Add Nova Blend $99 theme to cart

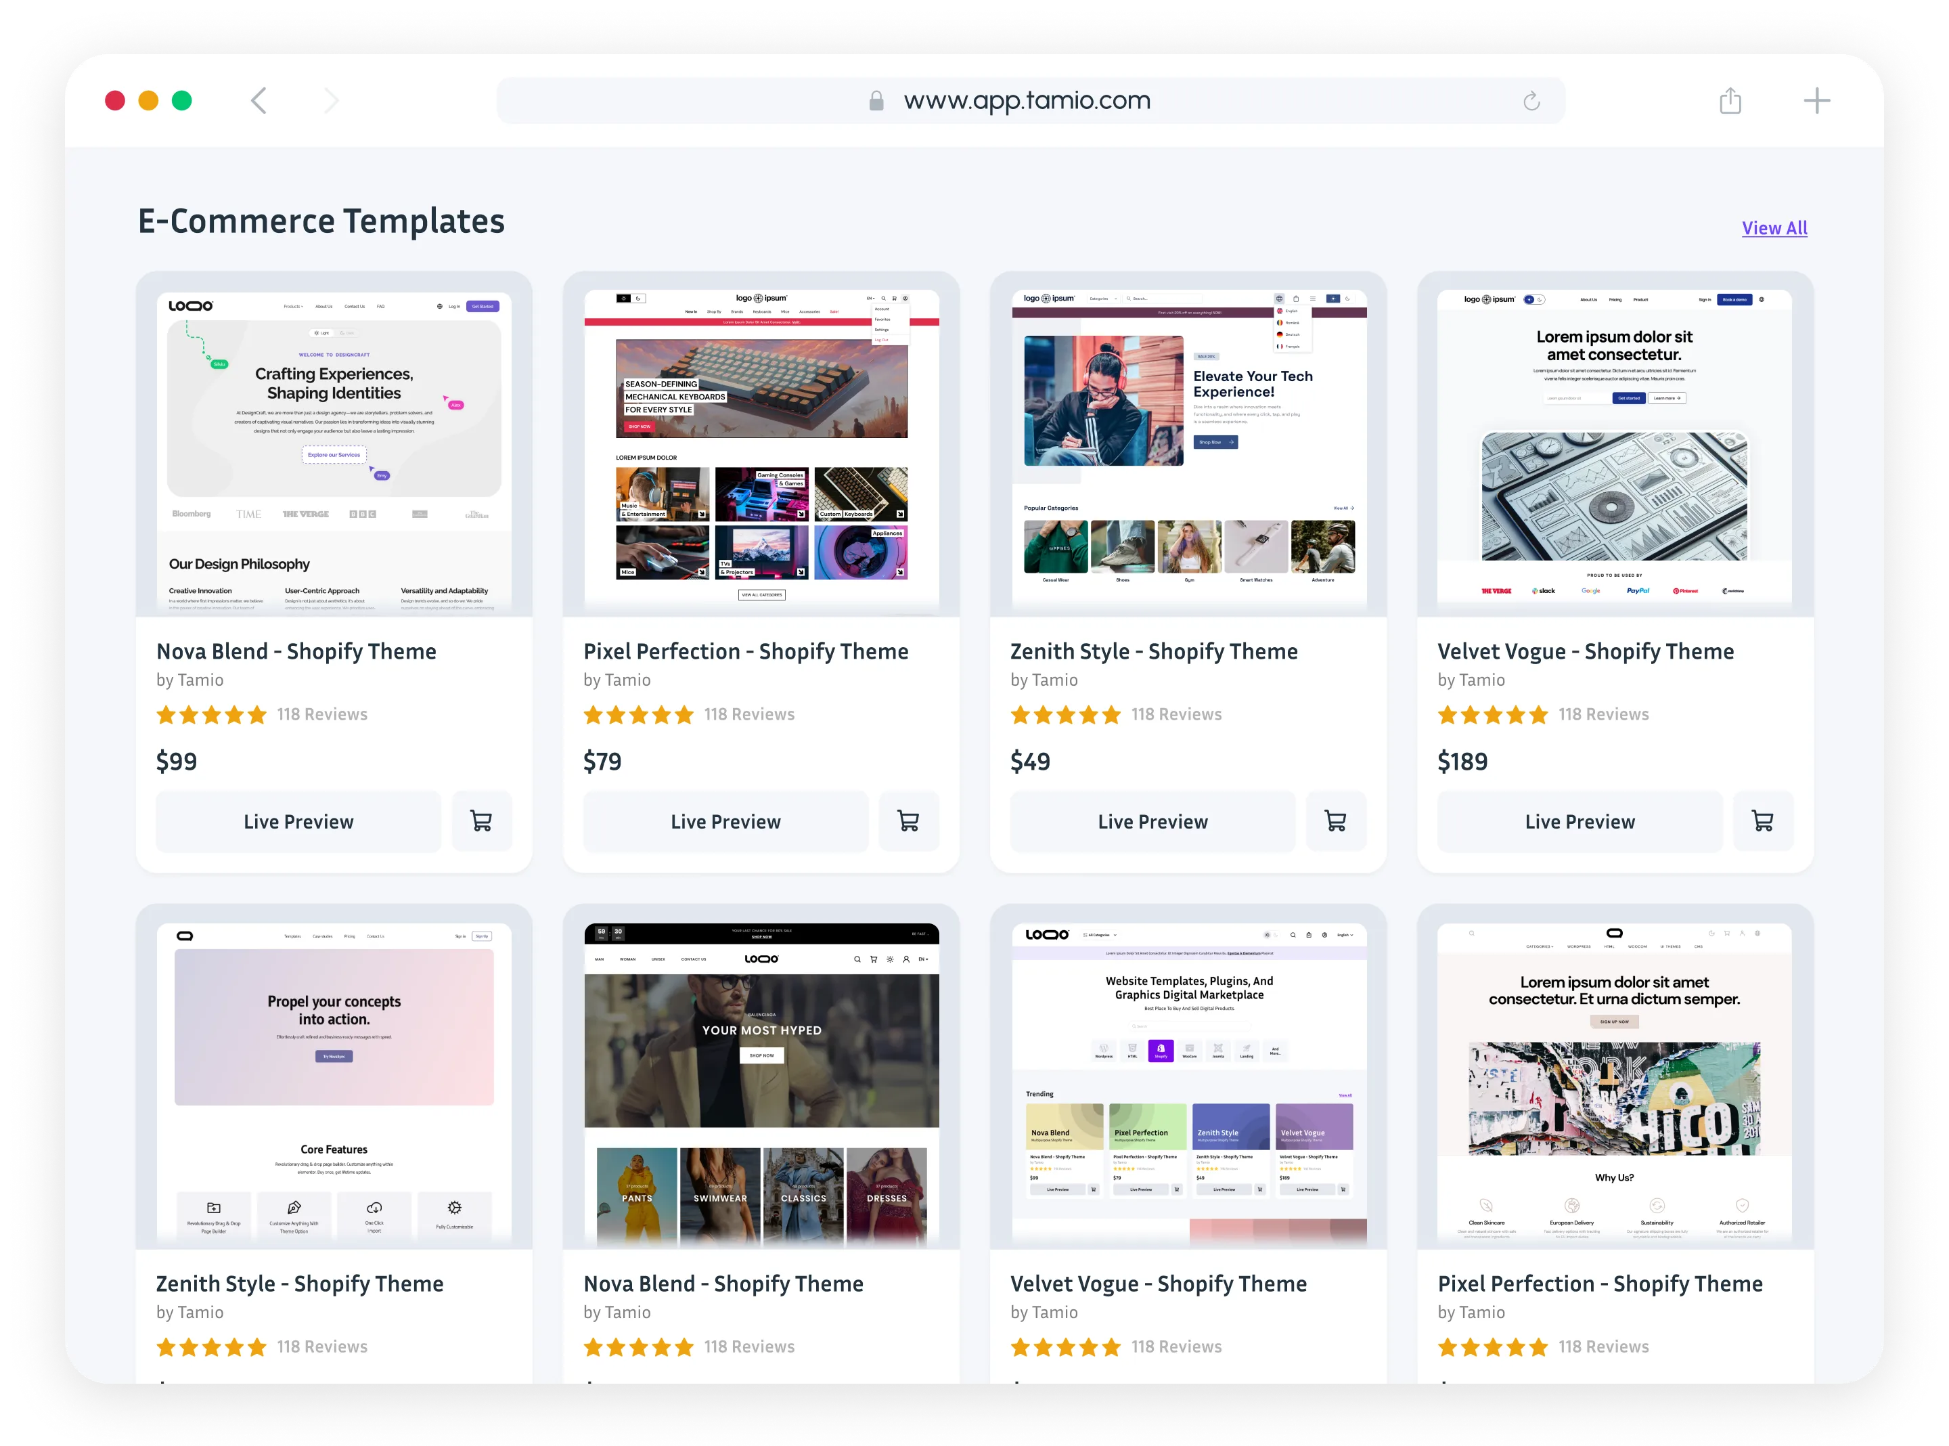[481, 821]
